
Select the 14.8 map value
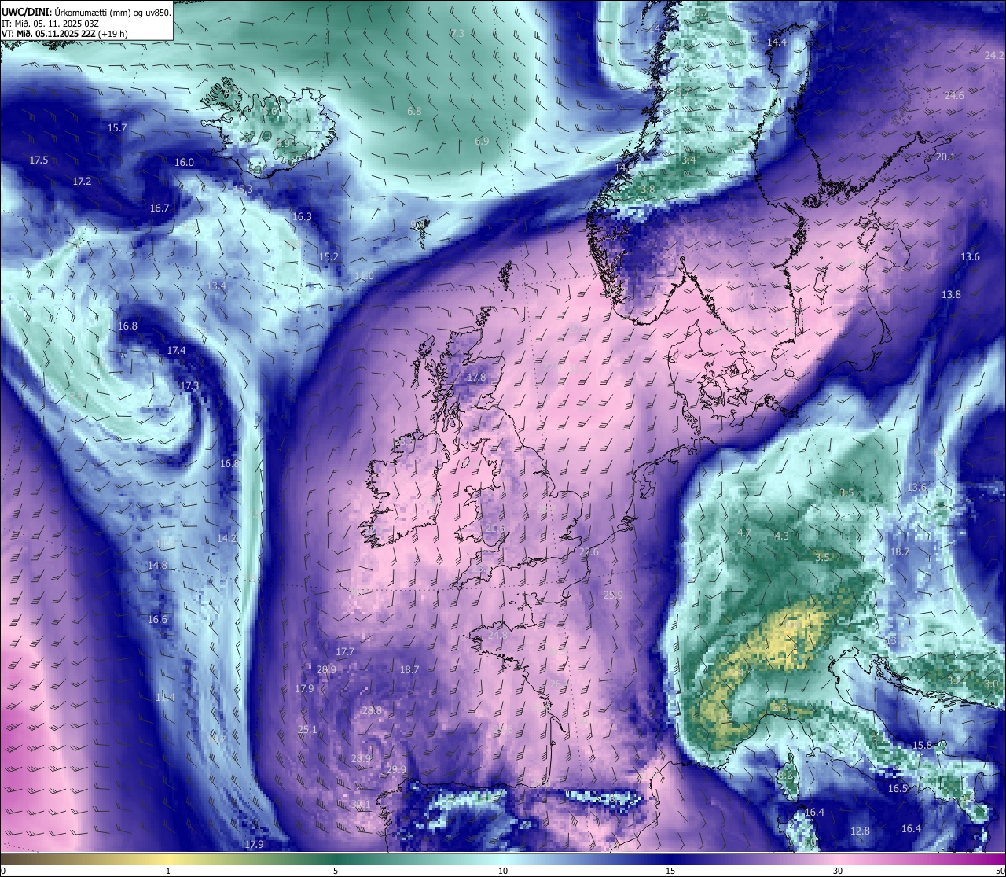click(157, 565)
